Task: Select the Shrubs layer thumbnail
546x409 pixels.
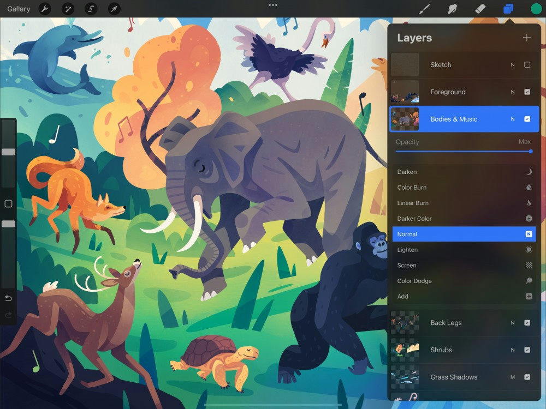Action: click(405, 350)
